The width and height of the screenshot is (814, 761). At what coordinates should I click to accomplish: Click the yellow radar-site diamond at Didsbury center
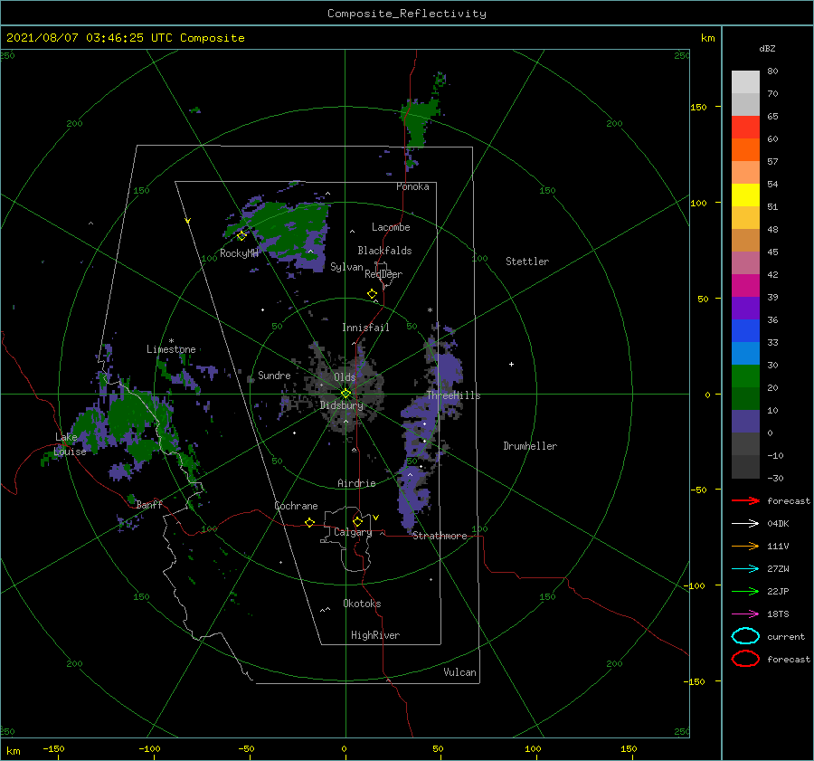pyautogui.click(x=345, y=394)
